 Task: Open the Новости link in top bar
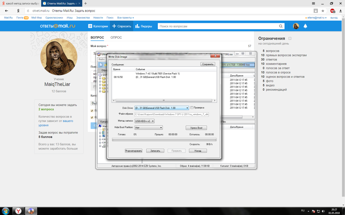click(x=98, y=18)
